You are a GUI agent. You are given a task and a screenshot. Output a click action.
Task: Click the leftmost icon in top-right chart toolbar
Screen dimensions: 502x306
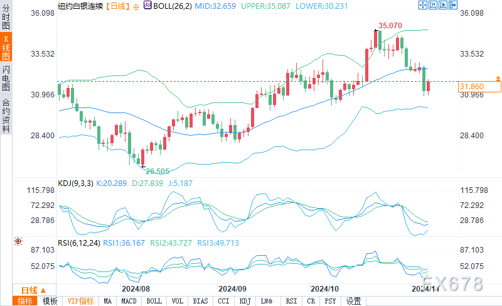pyautogui.click(x=422, y=5)
